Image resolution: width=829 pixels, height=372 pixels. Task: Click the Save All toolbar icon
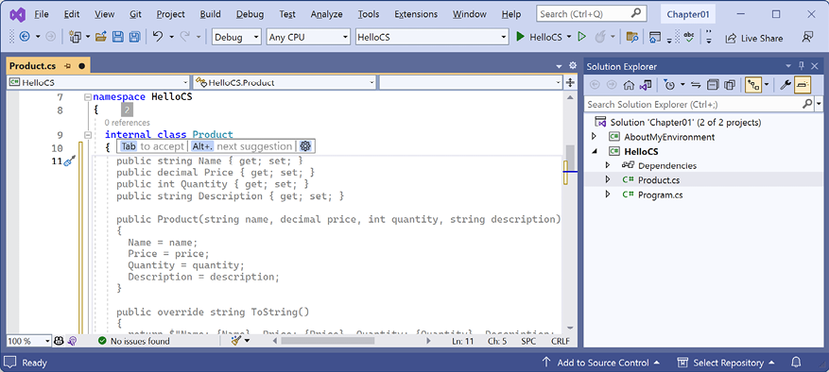pos(135,37)
